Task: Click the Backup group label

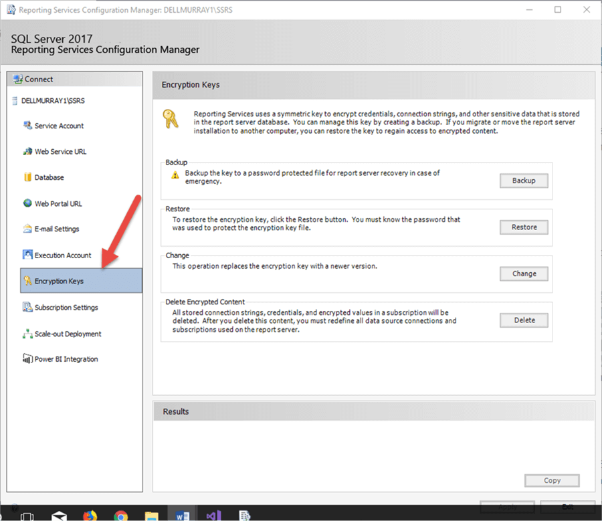Action: pyautogui.click(x=176, y=162)
